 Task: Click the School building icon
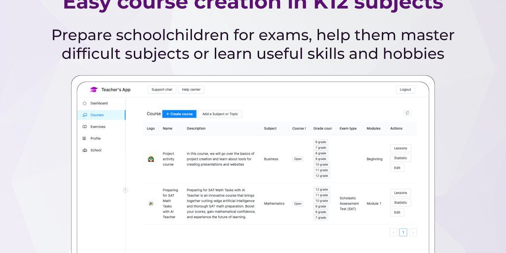click(x=84, y=150)
